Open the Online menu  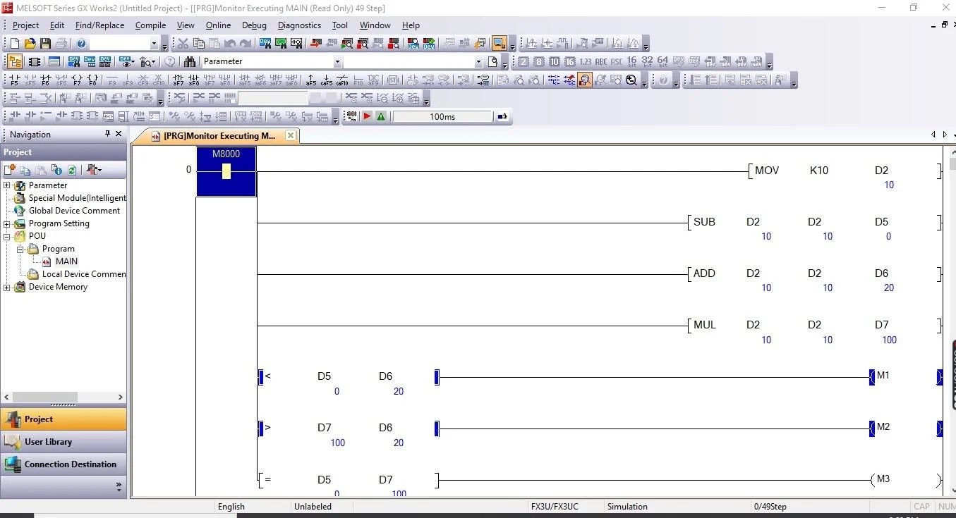(218, 25)
